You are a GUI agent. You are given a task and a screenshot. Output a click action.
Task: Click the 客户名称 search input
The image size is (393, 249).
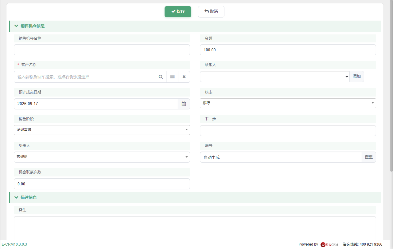point(84,77)
